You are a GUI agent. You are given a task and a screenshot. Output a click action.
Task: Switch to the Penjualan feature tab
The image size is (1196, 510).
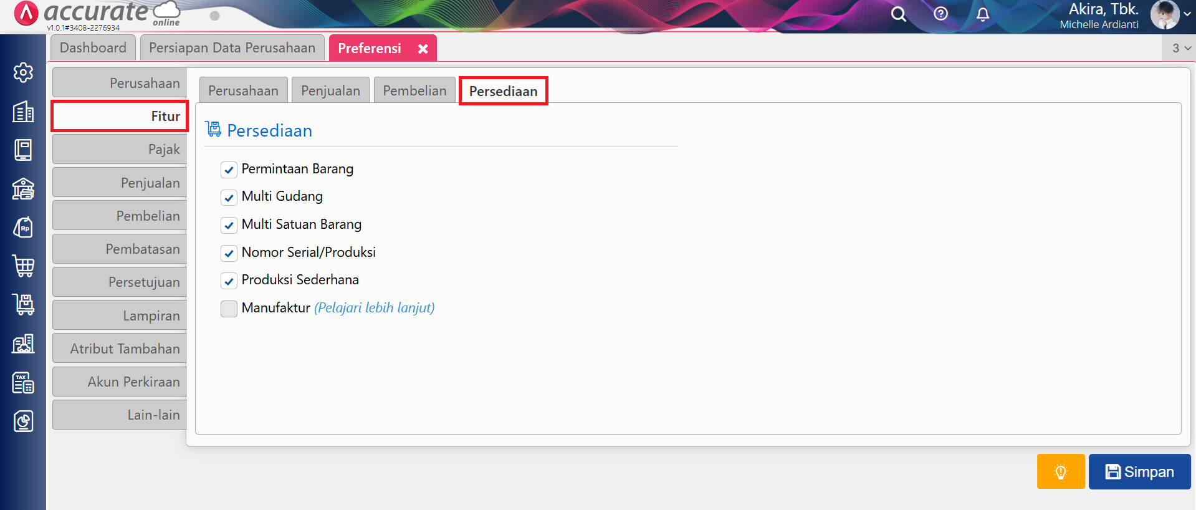pyautogui.click(x=330, y=91)
